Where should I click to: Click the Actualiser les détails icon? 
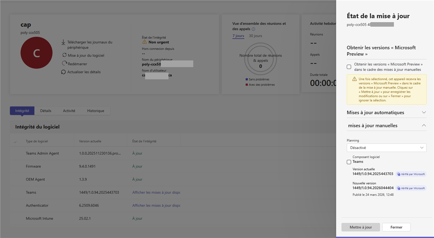point(64,72)
